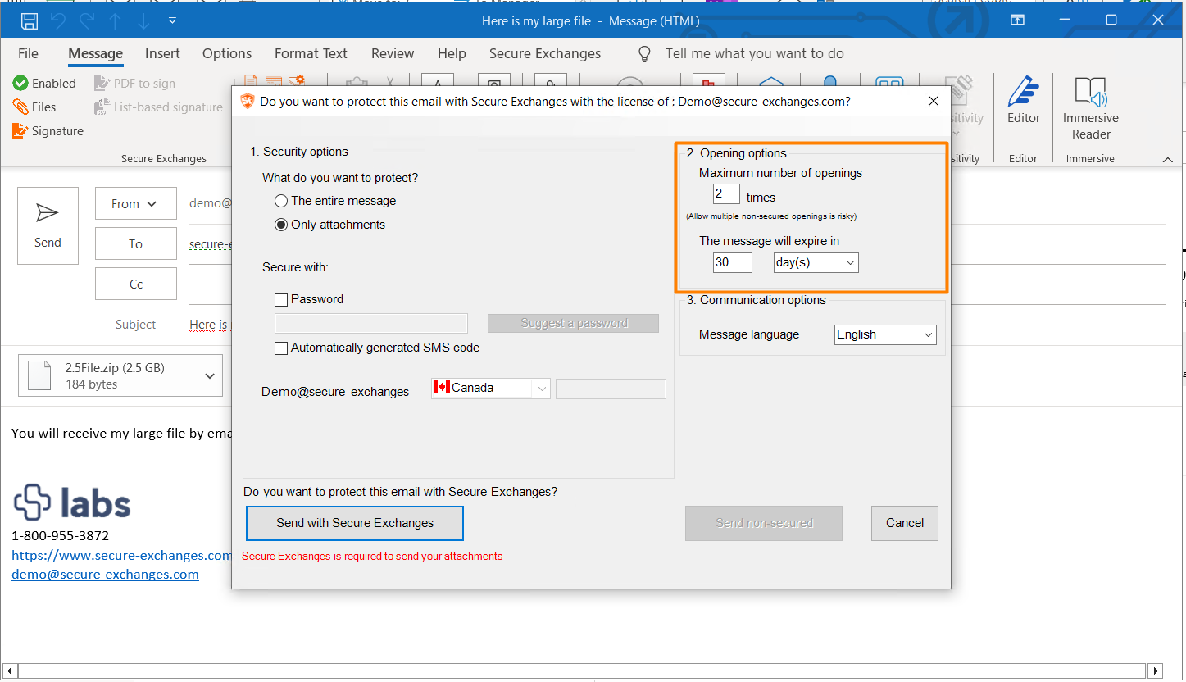Screen dimensions: 1186x682
Task: Open the secure-exchanges.com website link
Action: 122,555
